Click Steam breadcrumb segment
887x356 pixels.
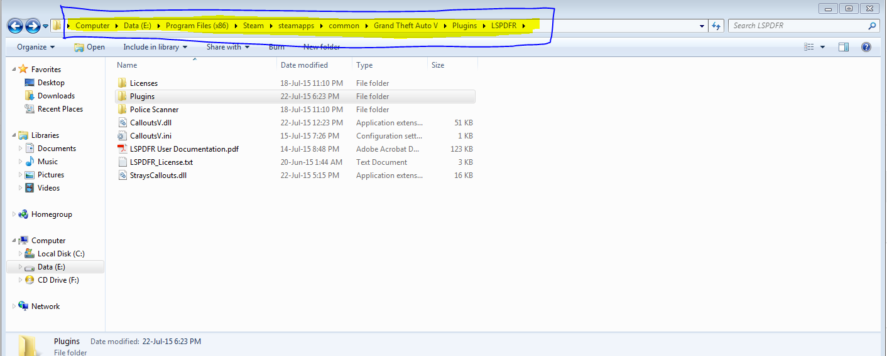click(254, 26)
